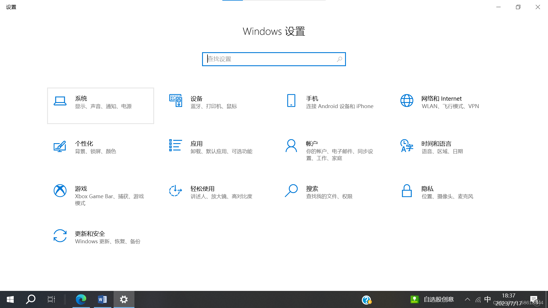Toggle the 中 input method indicator
The image size is (548, 308).
[x=487, y=299]
